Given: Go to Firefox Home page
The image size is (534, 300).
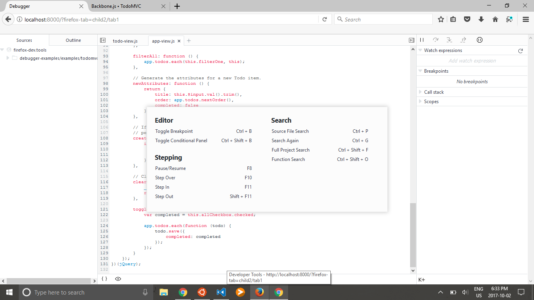Looking at the screenshot, I should 495,19.
